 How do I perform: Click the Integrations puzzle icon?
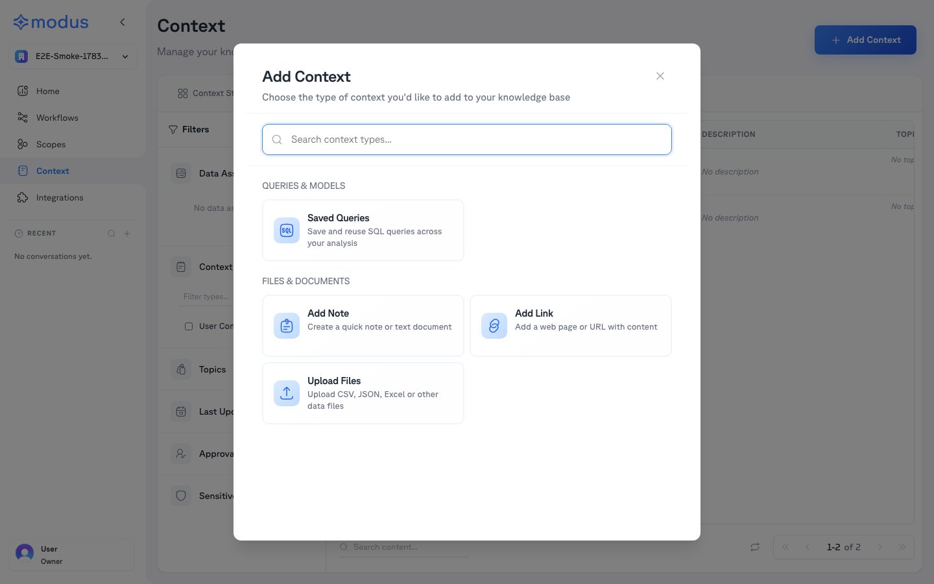click(x=23, y=197)
